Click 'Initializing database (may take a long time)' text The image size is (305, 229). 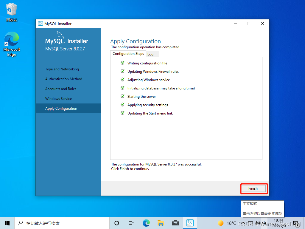click(x=161, y=88)
